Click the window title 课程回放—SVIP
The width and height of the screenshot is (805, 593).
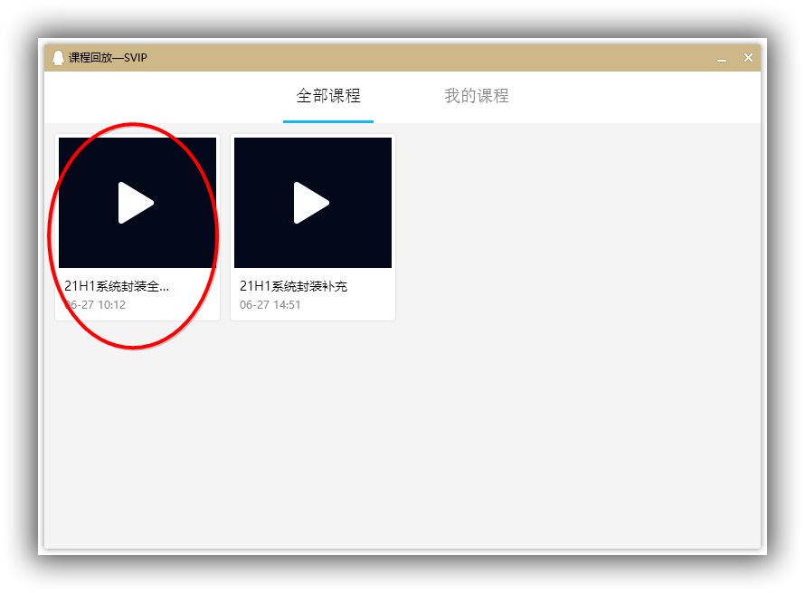click(108, 58)
